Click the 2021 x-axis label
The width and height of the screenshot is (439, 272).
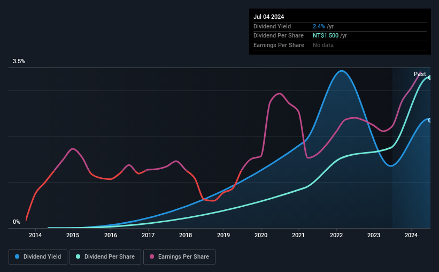tap(298, 235)
